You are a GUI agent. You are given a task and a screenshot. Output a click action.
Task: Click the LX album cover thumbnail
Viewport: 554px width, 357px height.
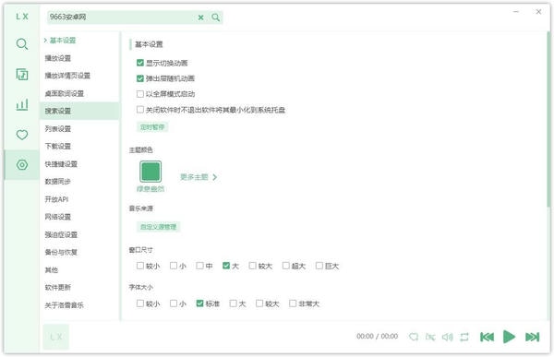tap(55, 337)
